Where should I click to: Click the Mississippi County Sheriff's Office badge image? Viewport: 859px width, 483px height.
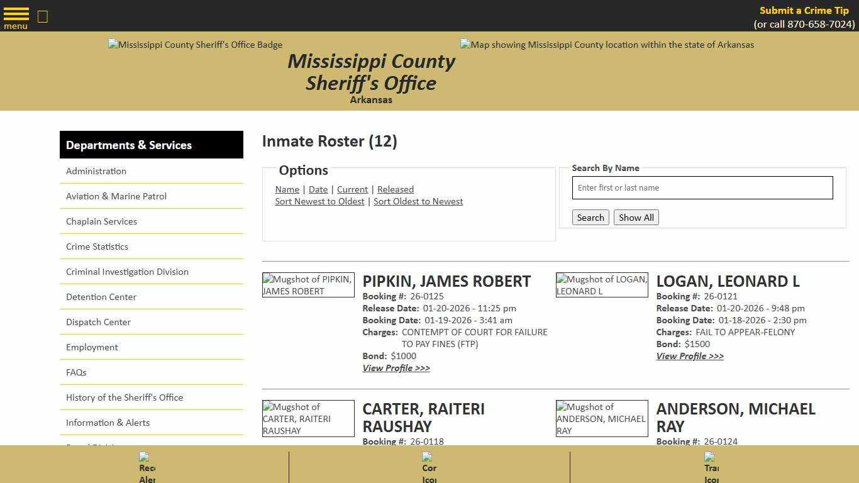coord(195,45)
